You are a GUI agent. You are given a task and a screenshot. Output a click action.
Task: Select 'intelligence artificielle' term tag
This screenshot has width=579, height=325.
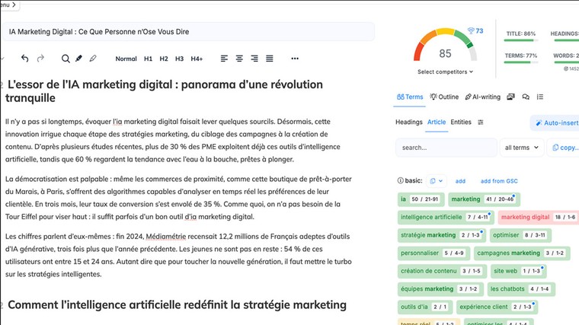coord(446,217)
